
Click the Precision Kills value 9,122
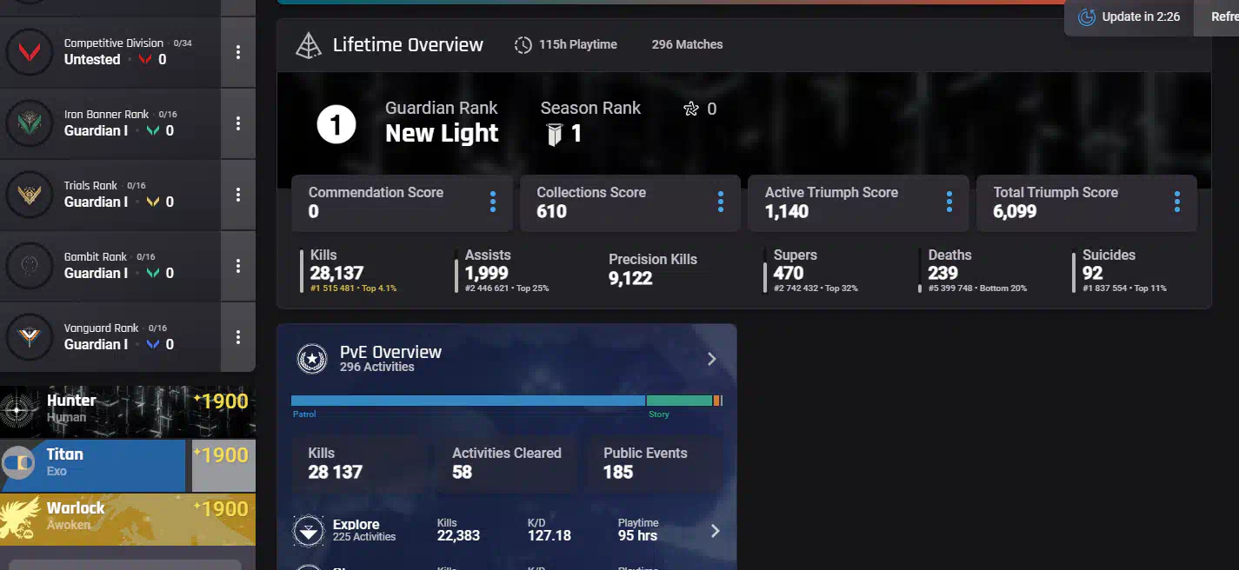tap(630, 278)
